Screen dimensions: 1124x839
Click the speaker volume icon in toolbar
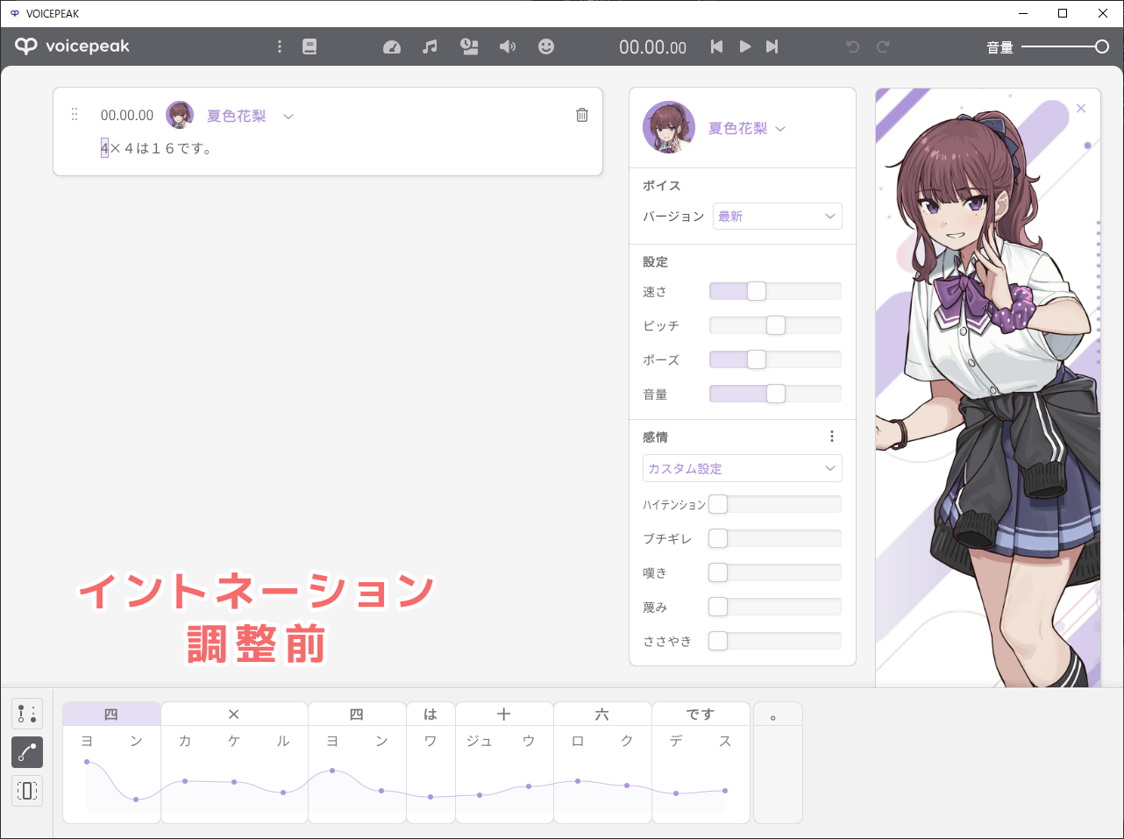[508, 46]
